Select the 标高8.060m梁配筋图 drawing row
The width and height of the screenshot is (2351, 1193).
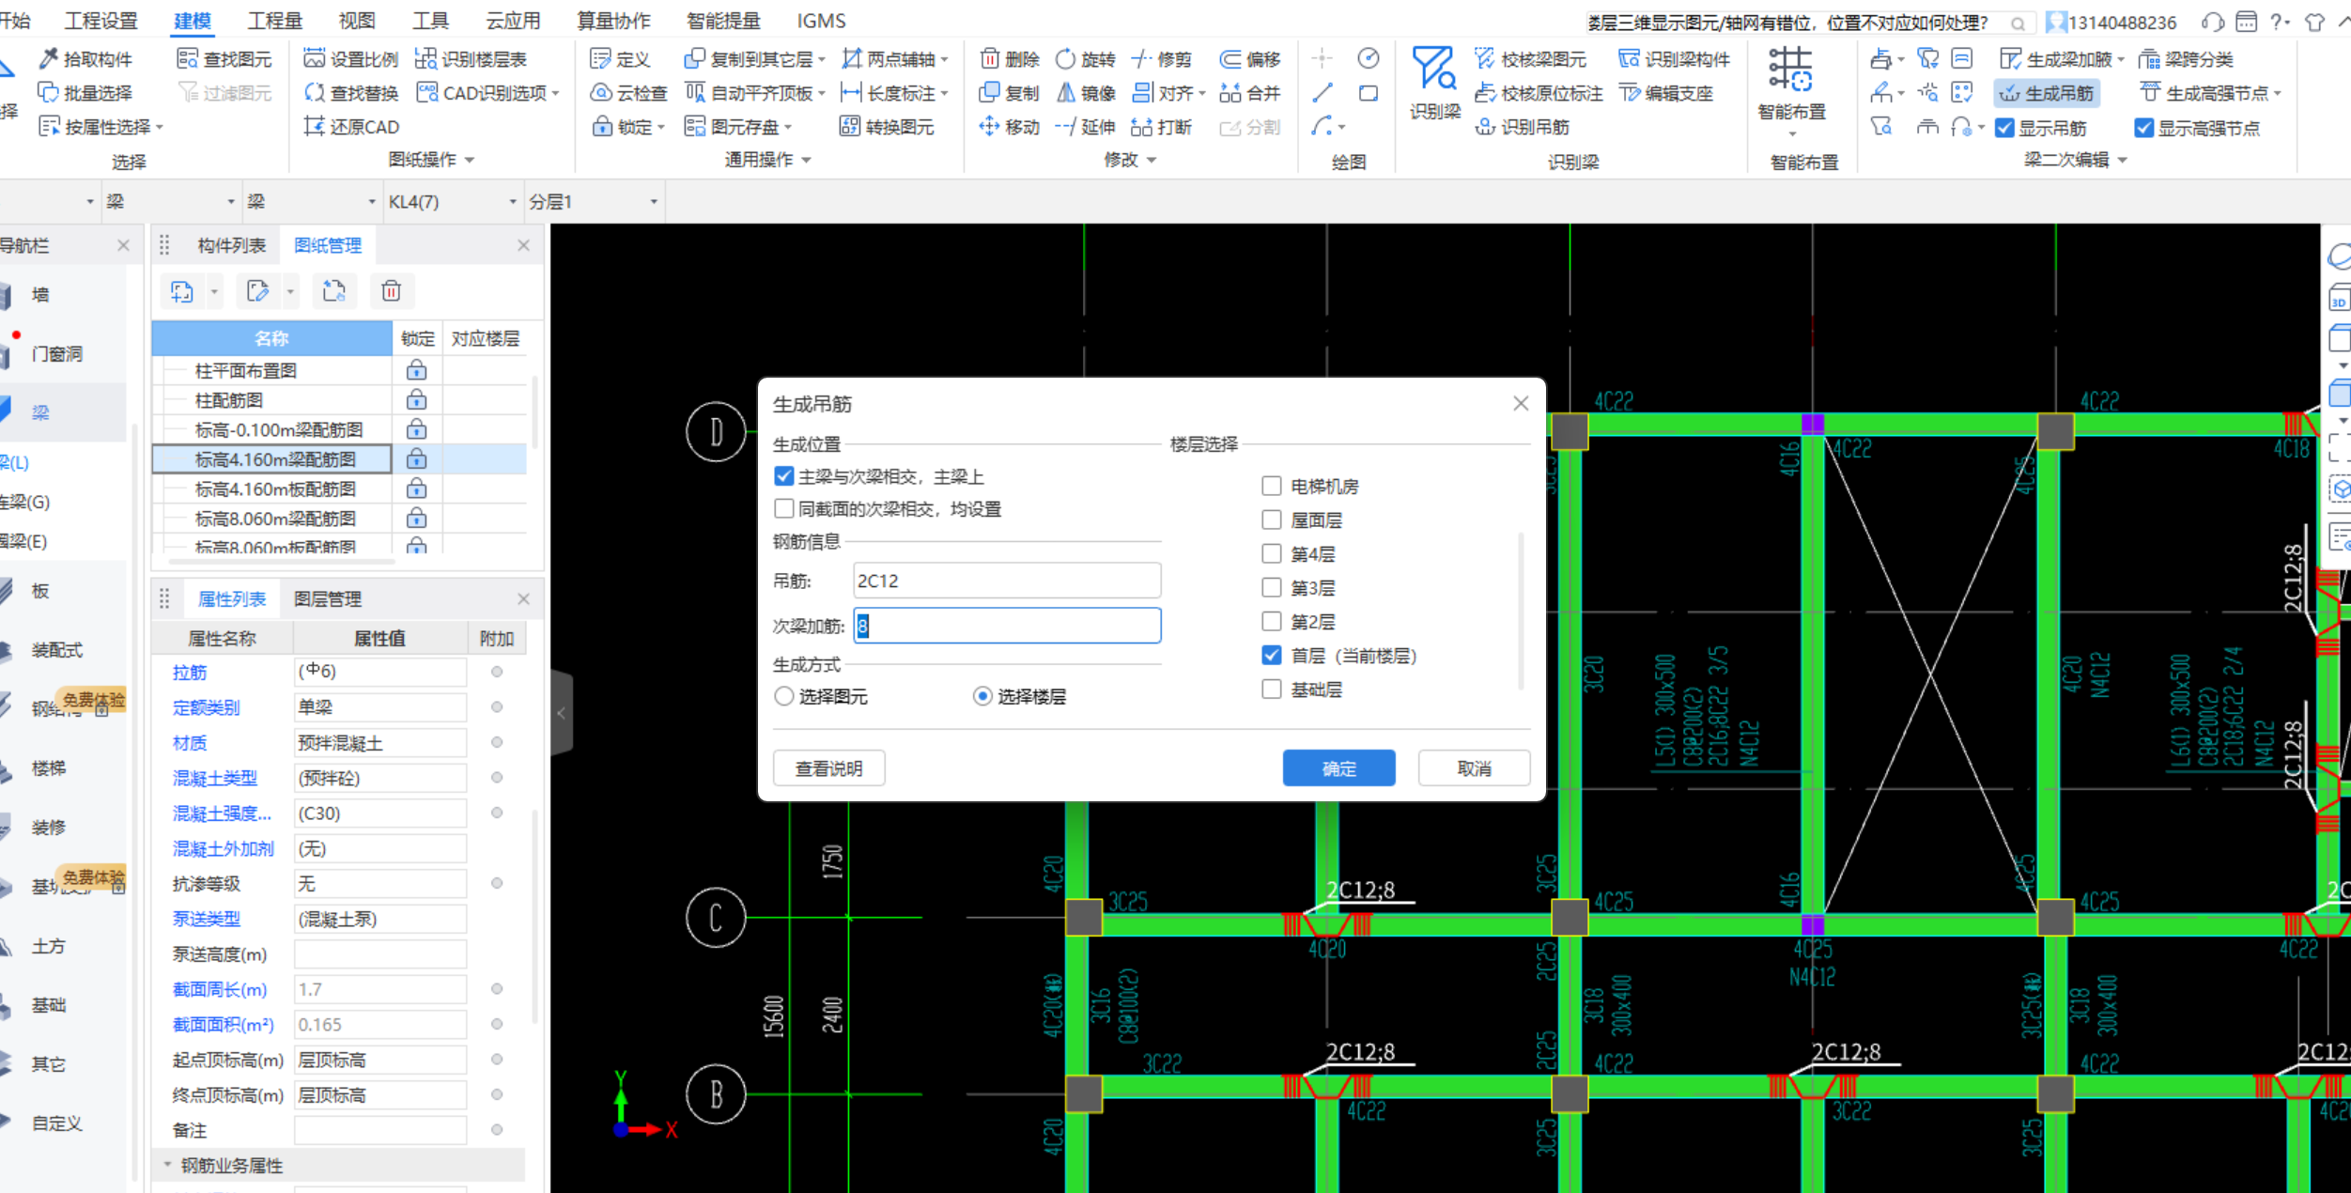point(275,519)
